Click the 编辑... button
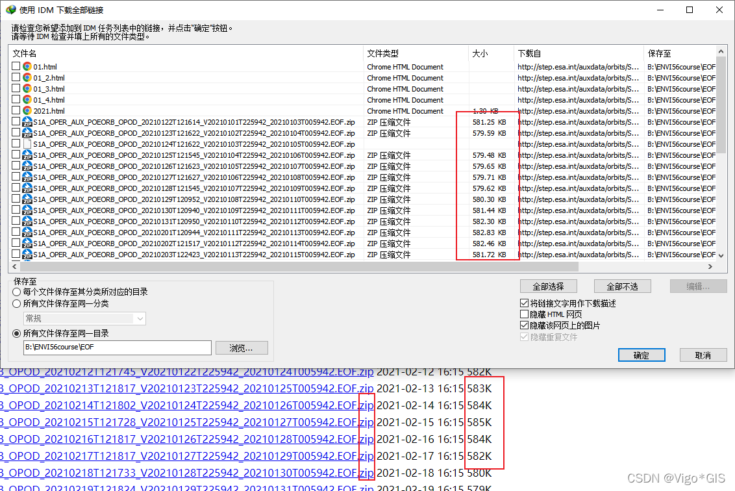 [699, 286]
